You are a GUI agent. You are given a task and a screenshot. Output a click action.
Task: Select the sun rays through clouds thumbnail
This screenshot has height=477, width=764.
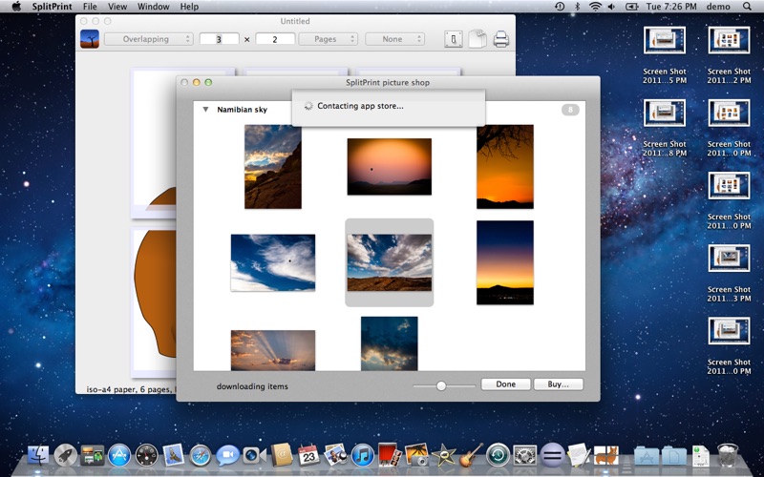pyautogui.click(x=273, y=350)
